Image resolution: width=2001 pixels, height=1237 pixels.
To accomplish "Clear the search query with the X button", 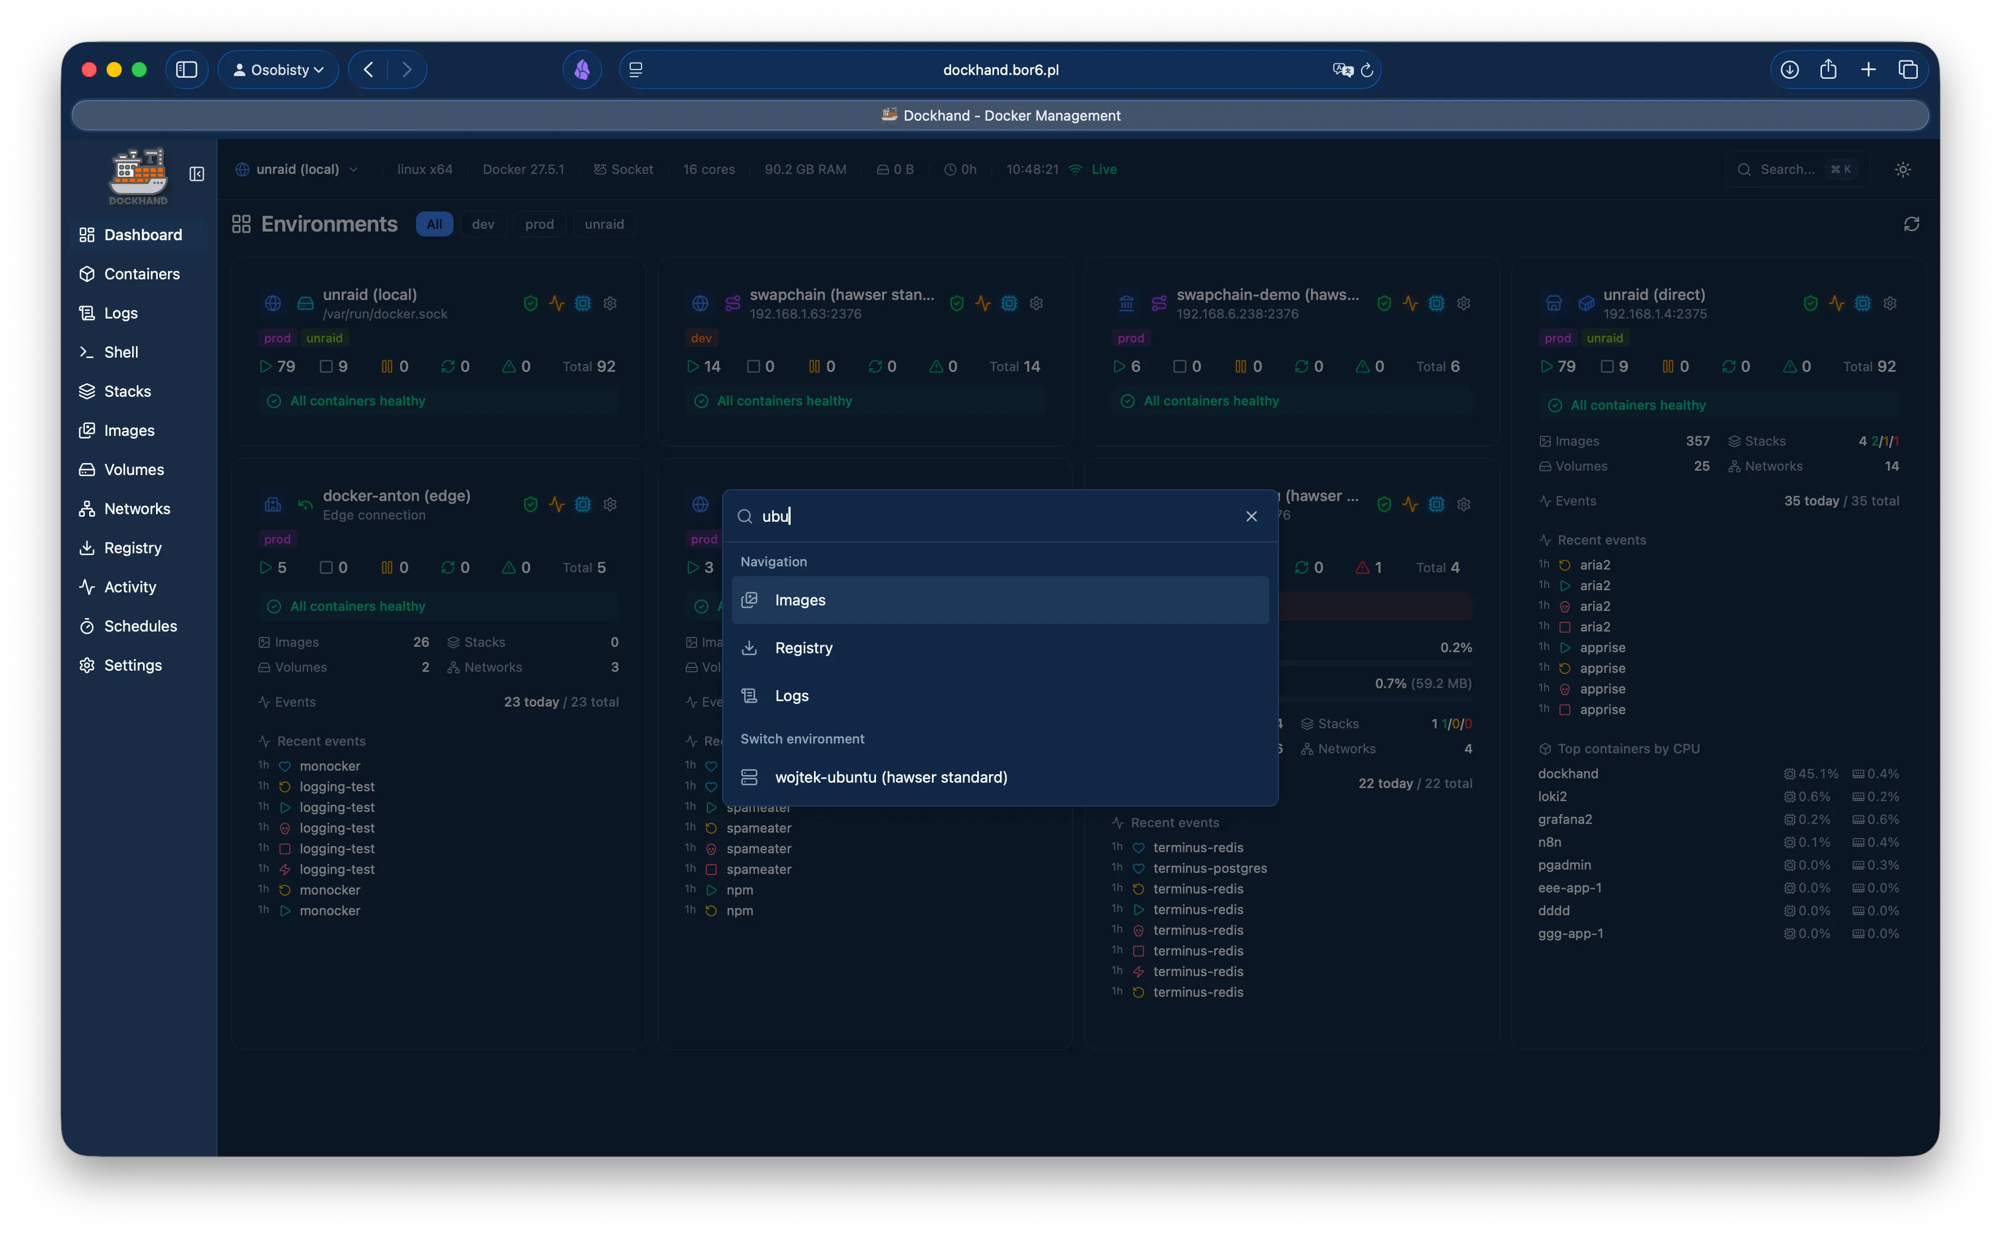I will tap(1251, 516).
